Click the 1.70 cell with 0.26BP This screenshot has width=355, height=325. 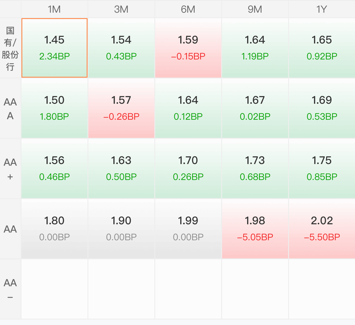pos(188,168)
